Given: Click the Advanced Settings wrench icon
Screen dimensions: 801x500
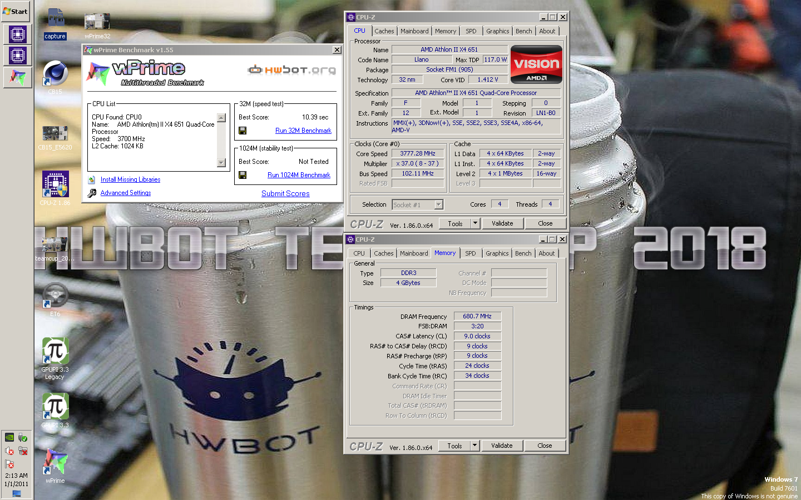Looking at the screenshot, I should click(x=92, y=193).
